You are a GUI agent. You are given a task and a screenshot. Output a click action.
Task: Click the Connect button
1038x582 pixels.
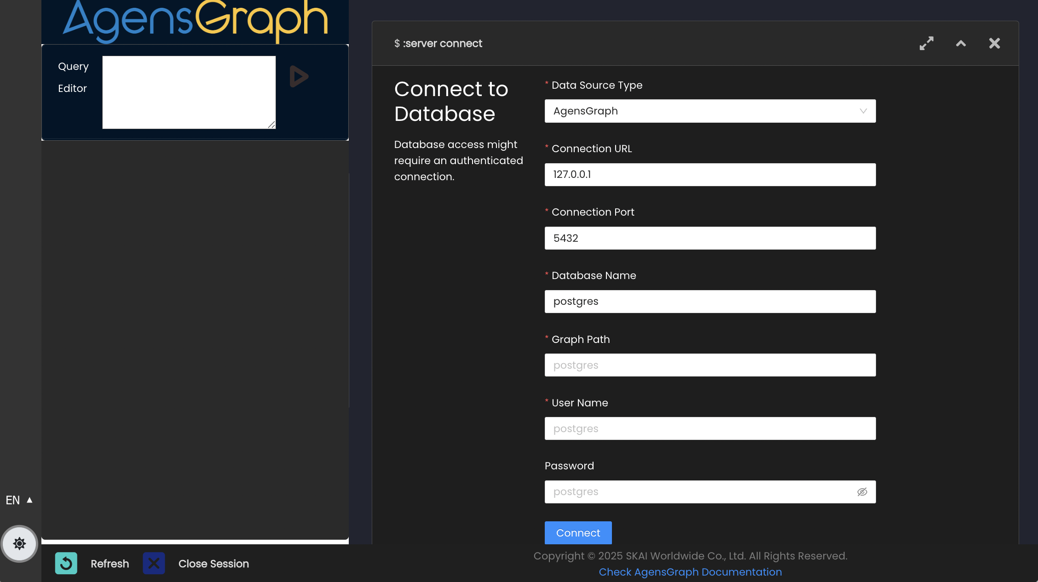(578, 533)
